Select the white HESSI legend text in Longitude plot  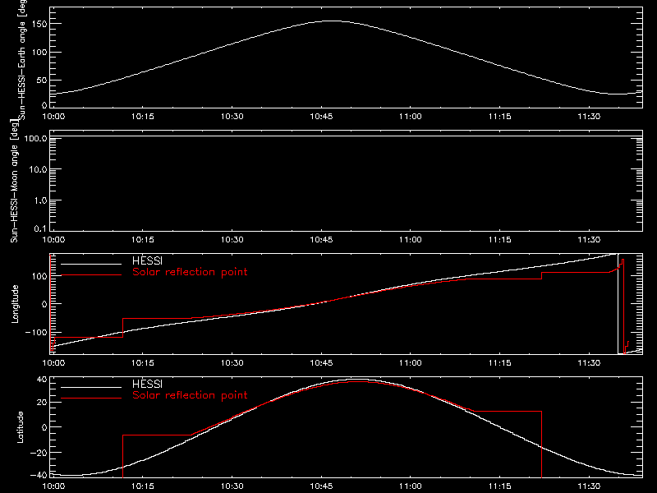click(x=147, y=260)
